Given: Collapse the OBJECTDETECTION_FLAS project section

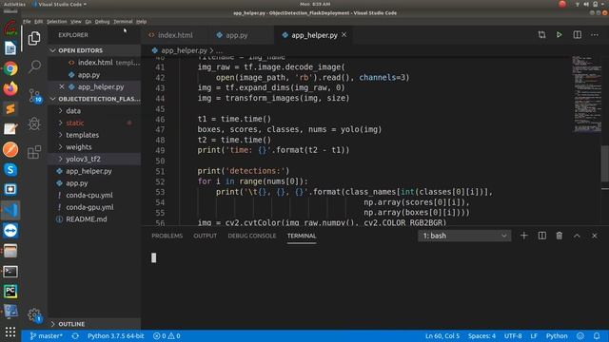Looking at the screenshot, I should (94, 99).
